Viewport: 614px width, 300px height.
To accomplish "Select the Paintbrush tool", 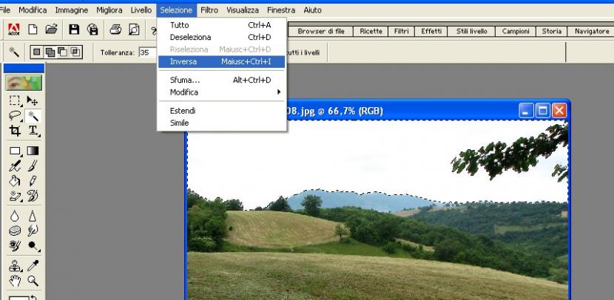I will click(33, 166).
